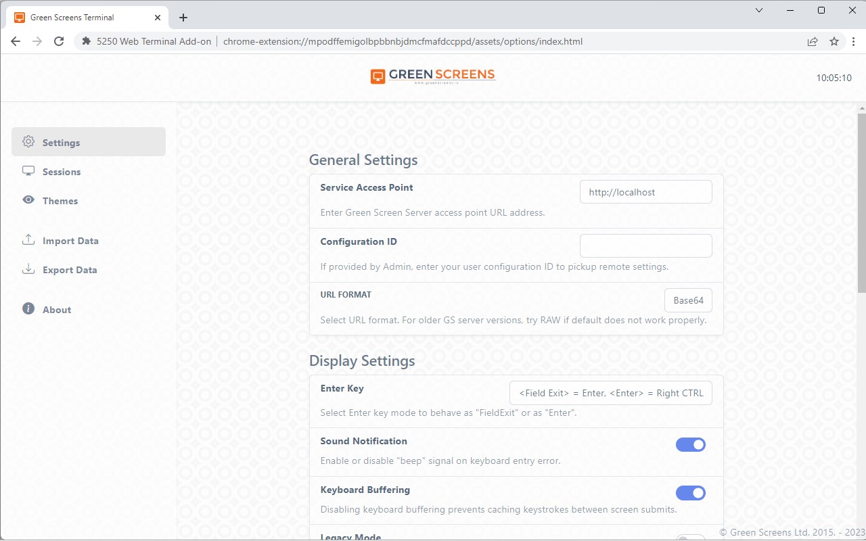The height and width of the screenshot is (541, 866).
Task: Click the Configuration ID label
Action: (x=359, y=241)
